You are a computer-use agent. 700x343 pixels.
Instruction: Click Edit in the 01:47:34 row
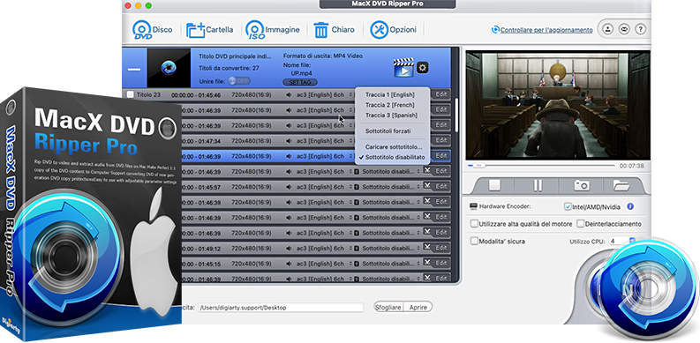coord(441,140)
